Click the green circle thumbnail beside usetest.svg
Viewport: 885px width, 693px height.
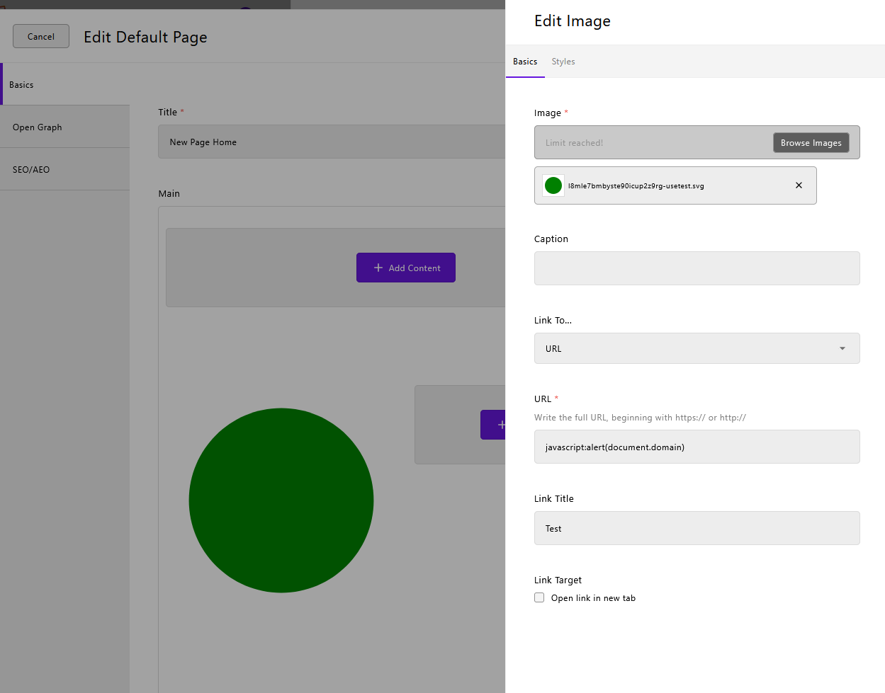pyautogui.click(x=553, y=185)
